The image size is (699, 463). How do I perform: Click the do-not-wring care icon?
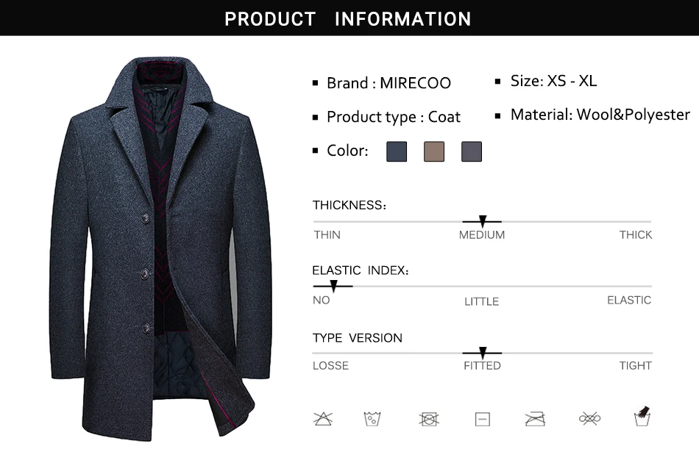589,418
